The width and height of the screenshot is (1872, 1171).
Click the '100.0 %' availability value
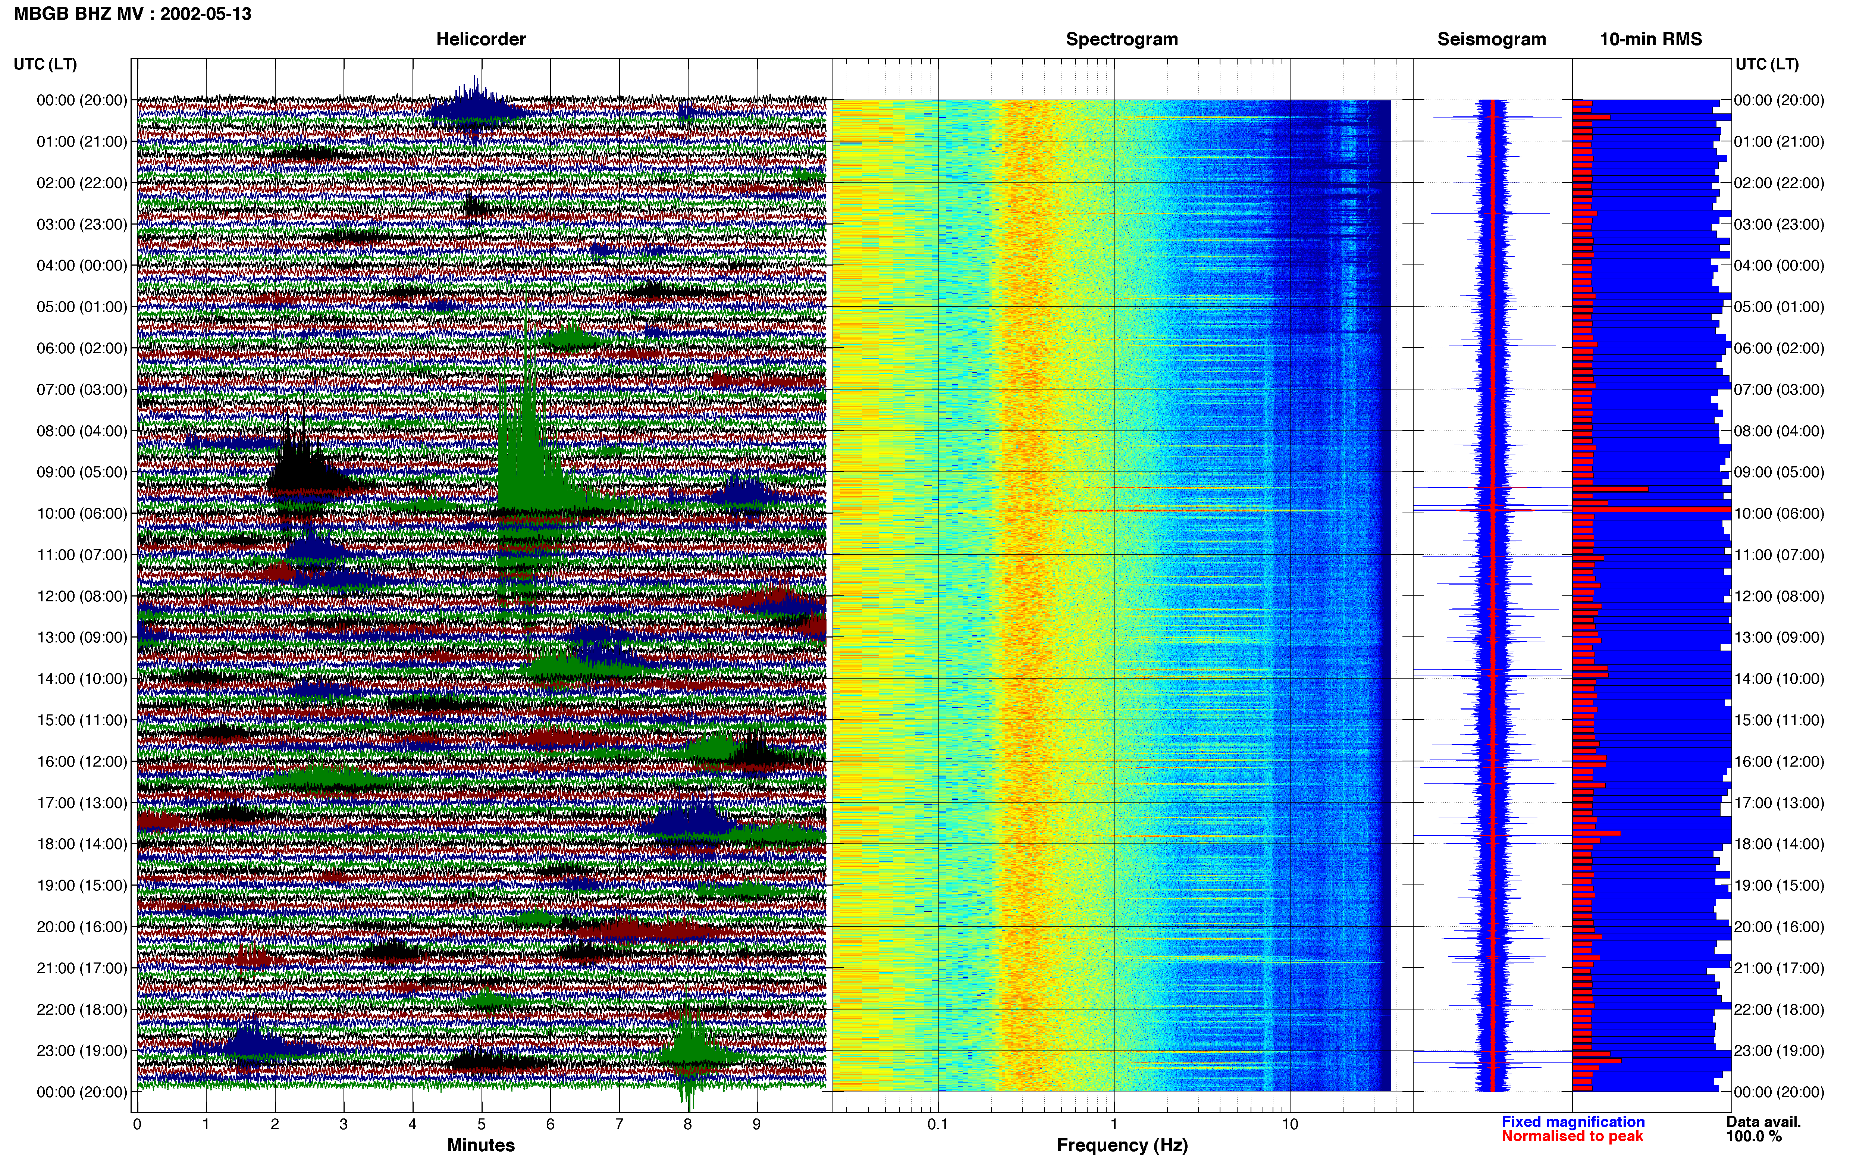tap(1753, 1137)
